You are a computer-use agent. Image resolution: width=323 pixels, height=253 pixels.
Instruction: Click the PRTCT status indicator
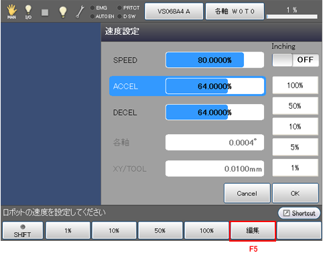(x=129, y=8)
